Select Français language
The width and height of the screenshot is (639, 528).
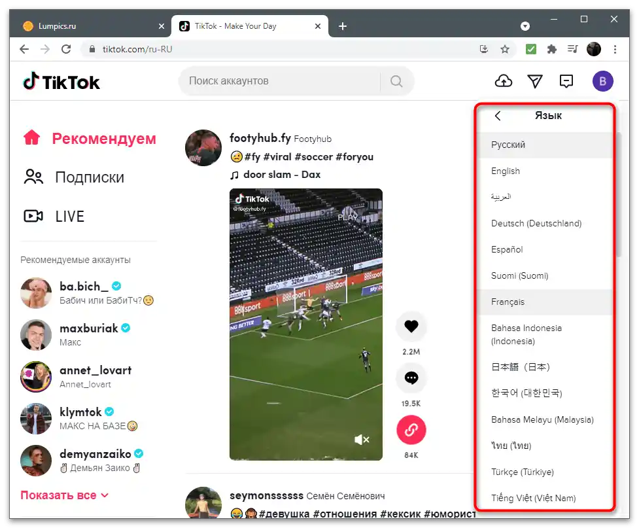click(545, 302)
